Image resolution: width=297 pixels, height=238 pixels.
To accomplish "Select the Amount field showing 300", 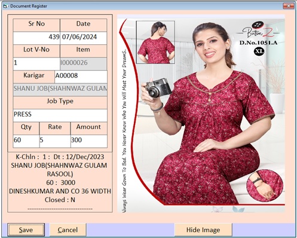I will [89, 141].
